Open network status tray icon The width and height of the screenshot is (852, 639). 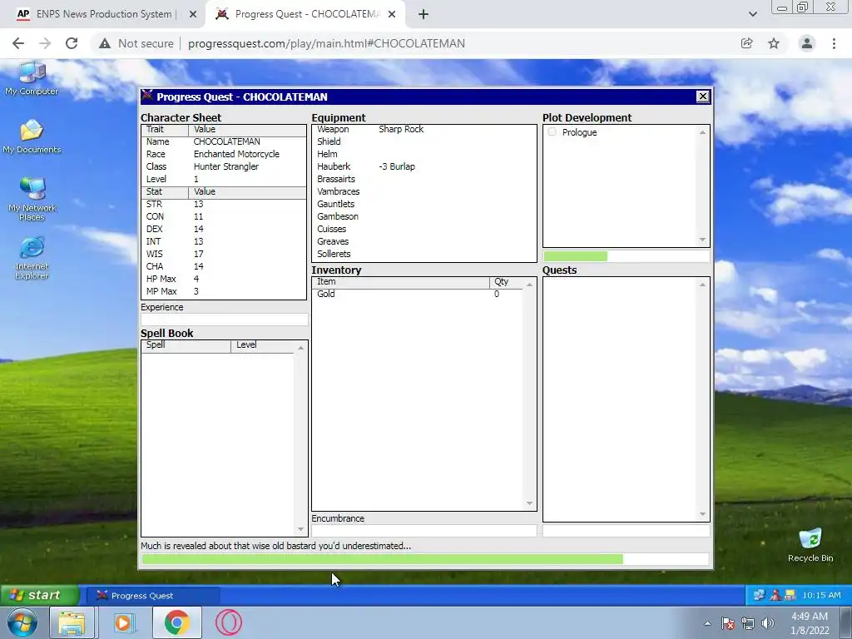[x=748, y=624]
